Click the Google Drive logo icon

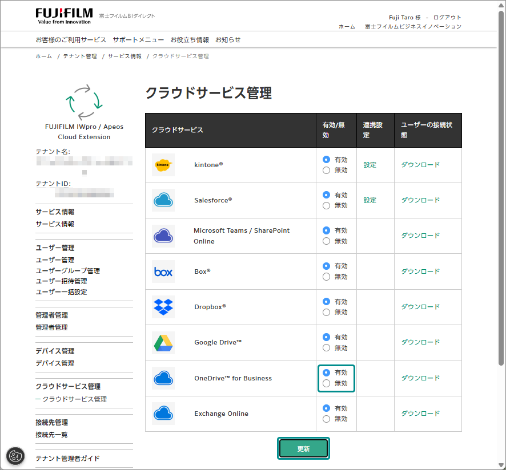(x=163, y=343)
